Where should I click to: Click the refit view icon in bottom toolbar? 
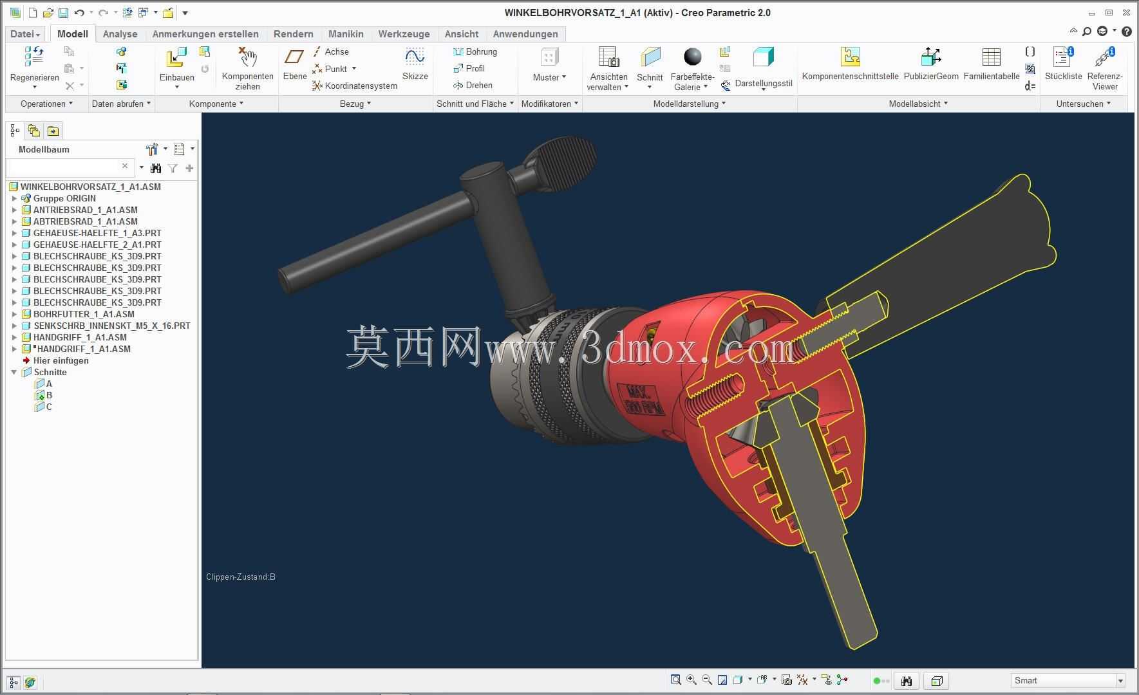pos(675,680)
